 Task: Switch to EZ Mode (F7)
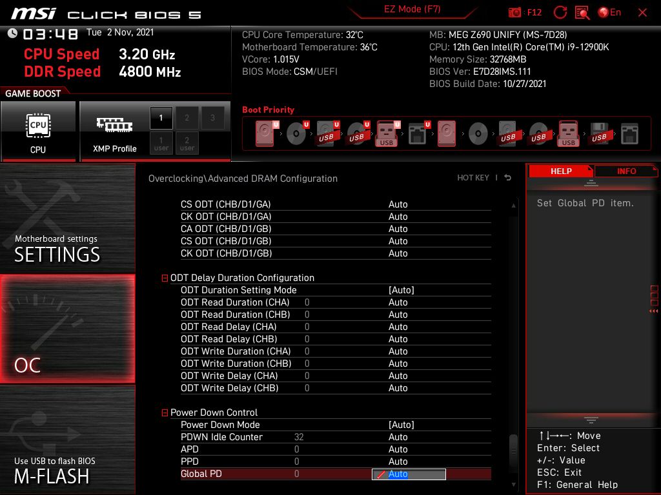412,9
